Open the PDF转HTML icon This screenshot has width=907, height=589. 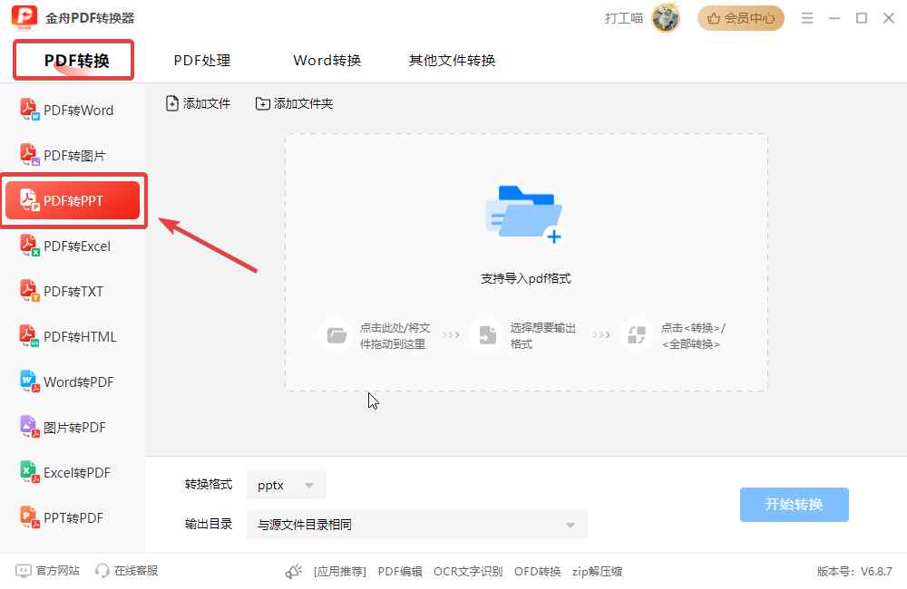click(x=30, y=336)
